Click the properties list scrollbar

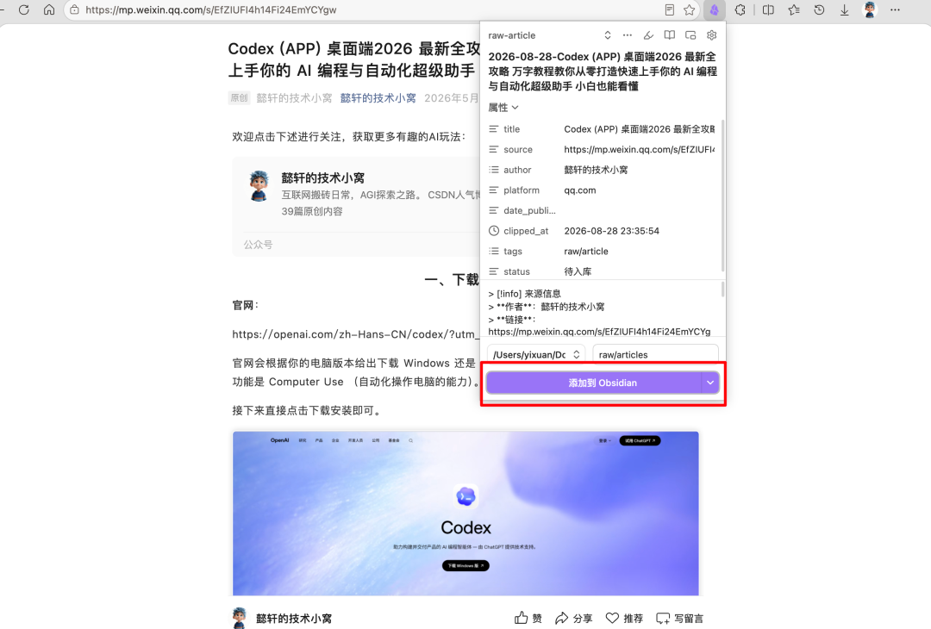pos(722,196)
